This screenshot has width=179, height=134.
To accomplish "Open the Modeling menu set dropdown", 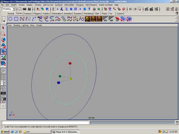I will tap(9, 9).
